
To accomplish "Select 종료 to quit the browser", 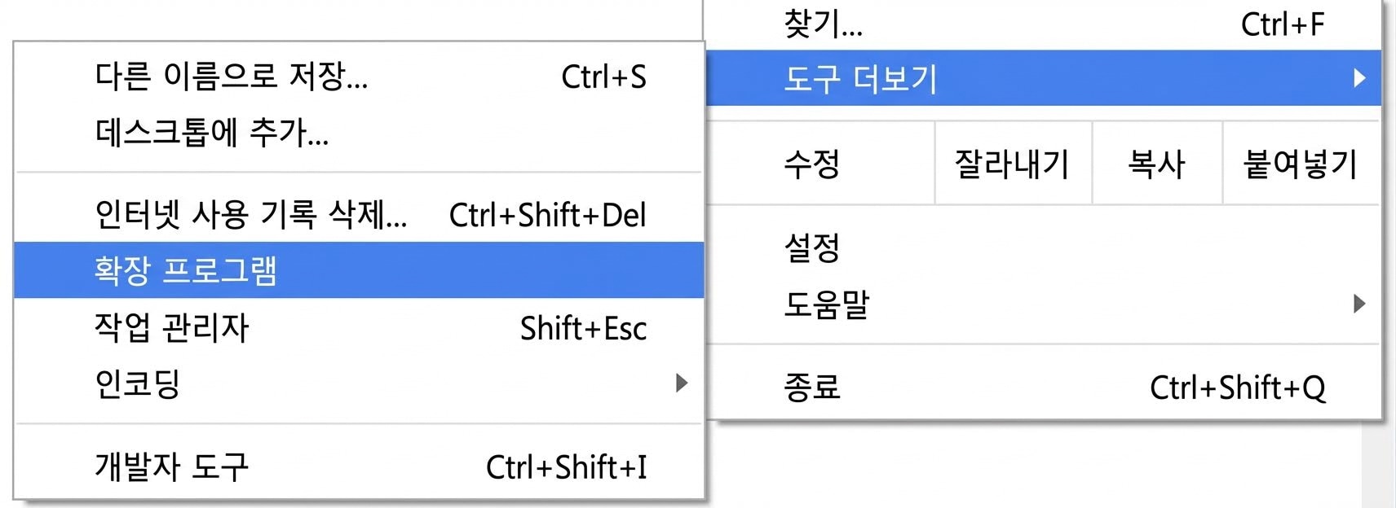I will pyautogui.click(x=811, y=388).
